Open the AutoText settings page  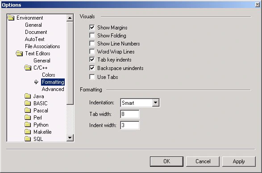pyautogui.click(x=34, y=39)
